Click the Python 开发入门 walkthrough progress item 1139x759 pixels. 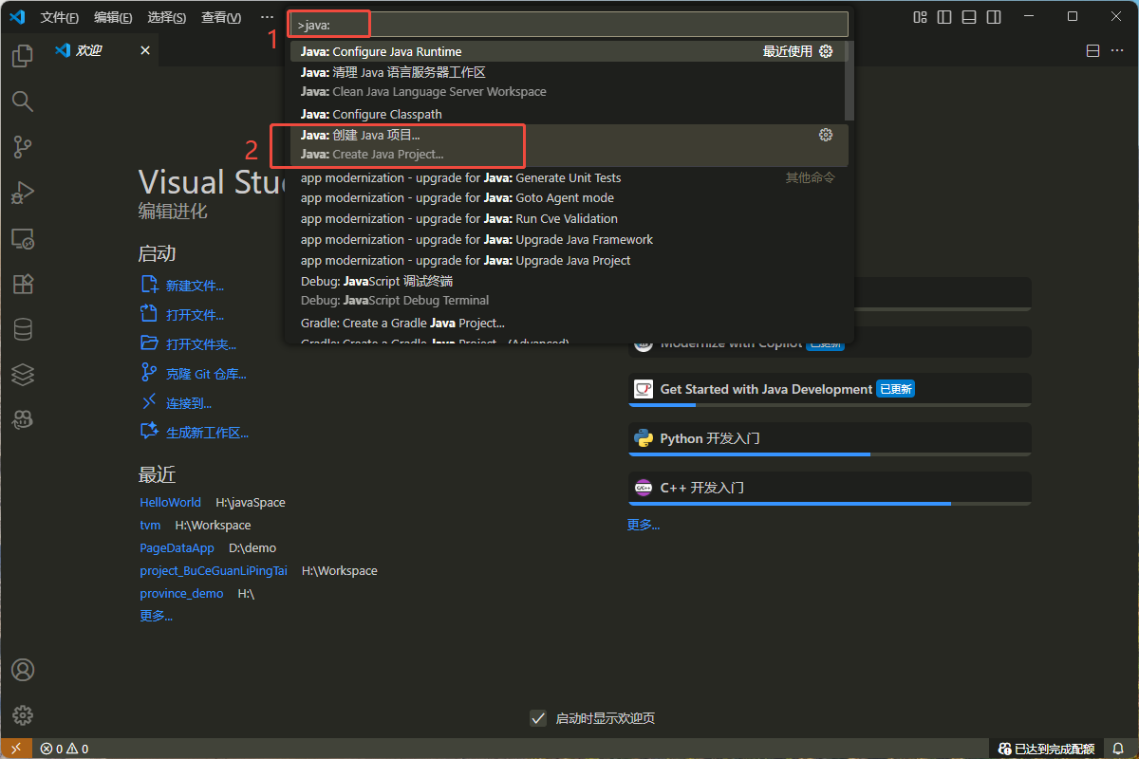[x=829, y=438]
